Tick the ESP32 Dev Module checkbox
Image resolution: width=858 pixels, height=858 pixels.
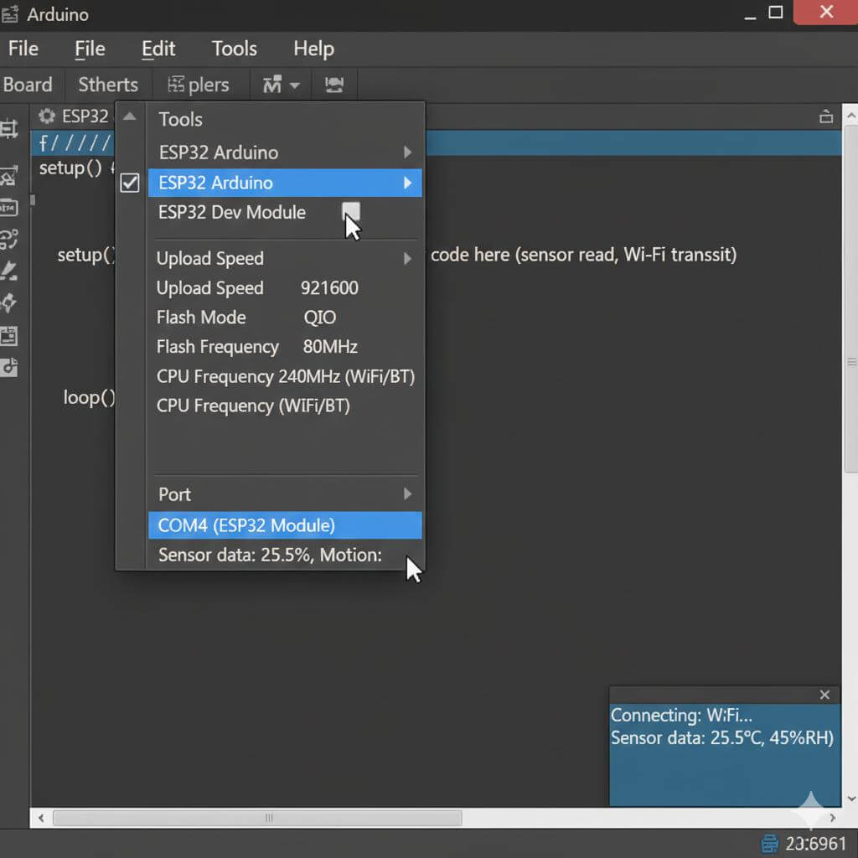coord(351,211)
